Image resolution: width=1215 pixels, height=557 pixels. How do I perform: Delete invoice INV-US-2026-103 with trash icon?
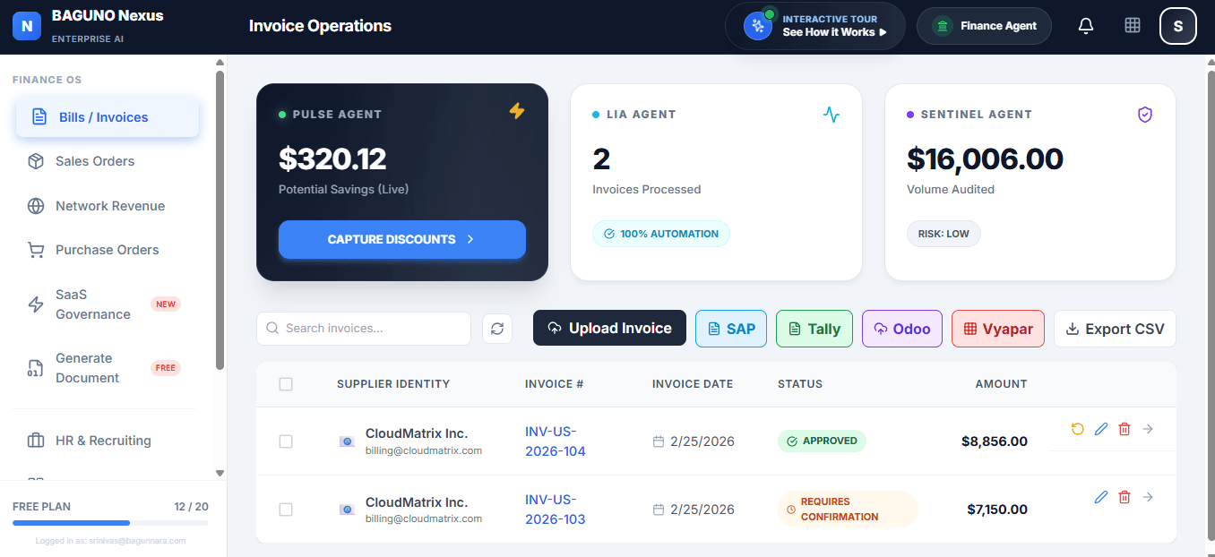(1125, 497)
